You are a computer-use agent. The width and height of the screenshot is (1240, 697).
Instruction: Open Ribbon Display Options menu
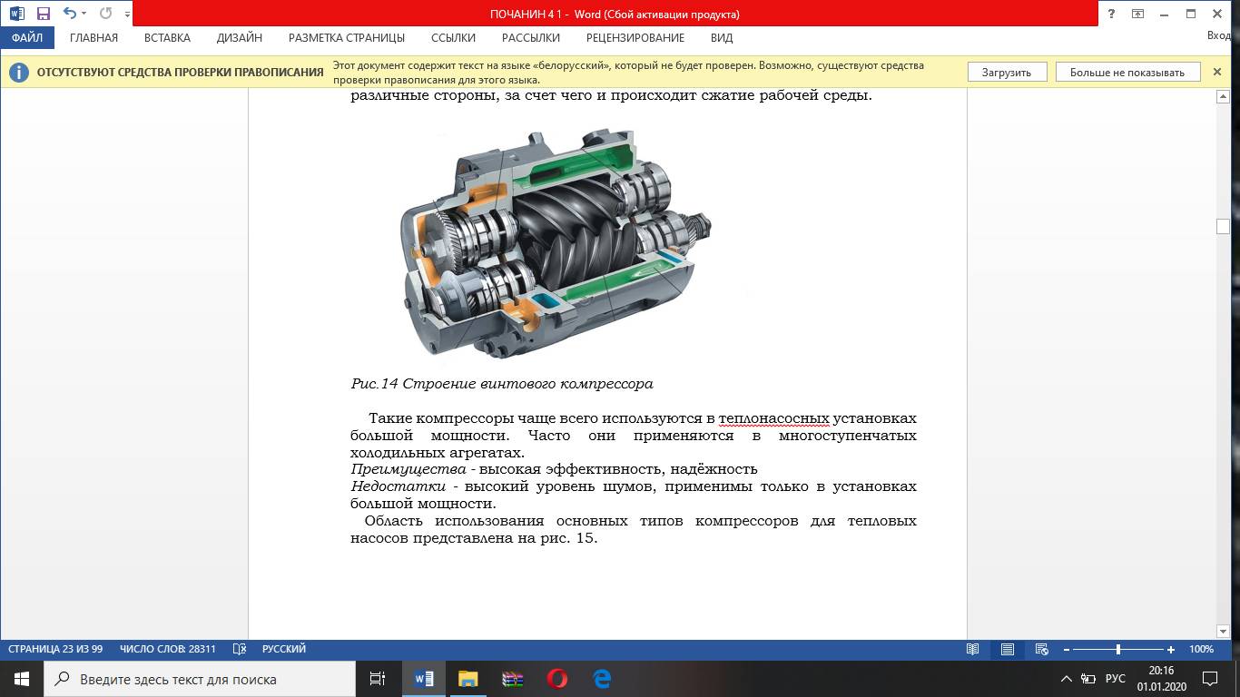[1137, 14]
